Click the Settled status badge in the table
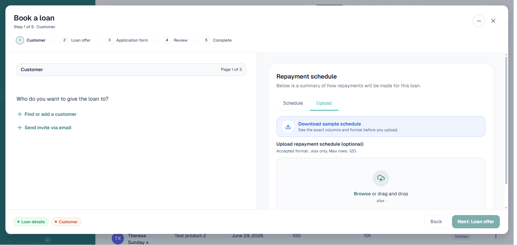The height and width of the screenshot is (245, 517). [461, 237]
